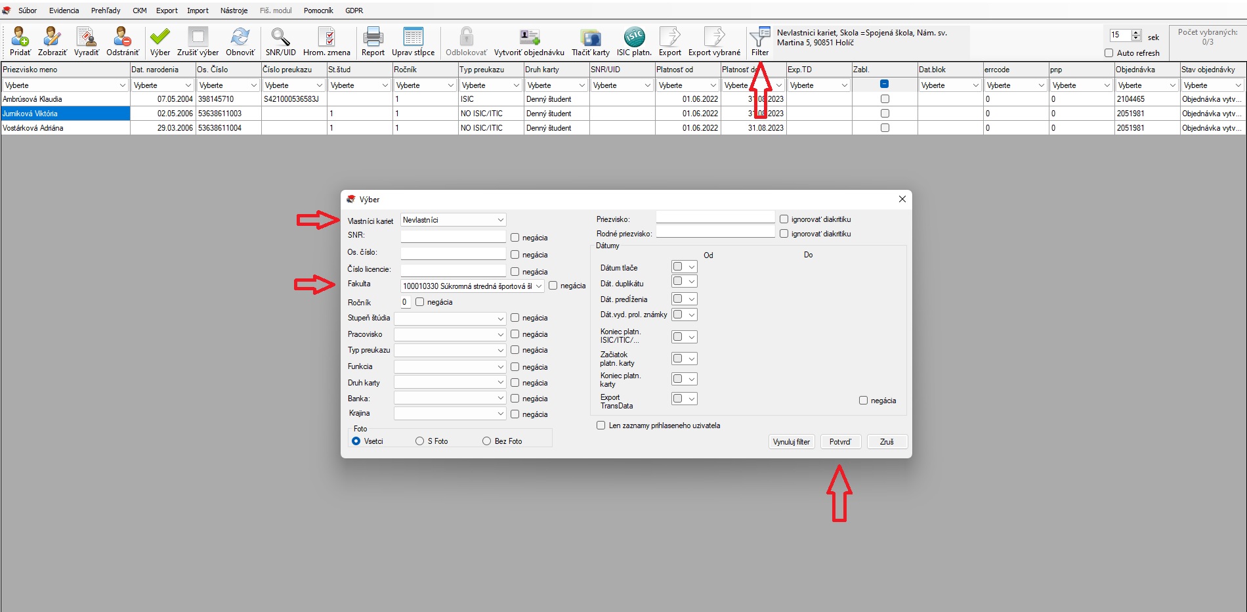Open the Nástroje menu
This screenshot has height=612, width=1247.
click(234, 11)
